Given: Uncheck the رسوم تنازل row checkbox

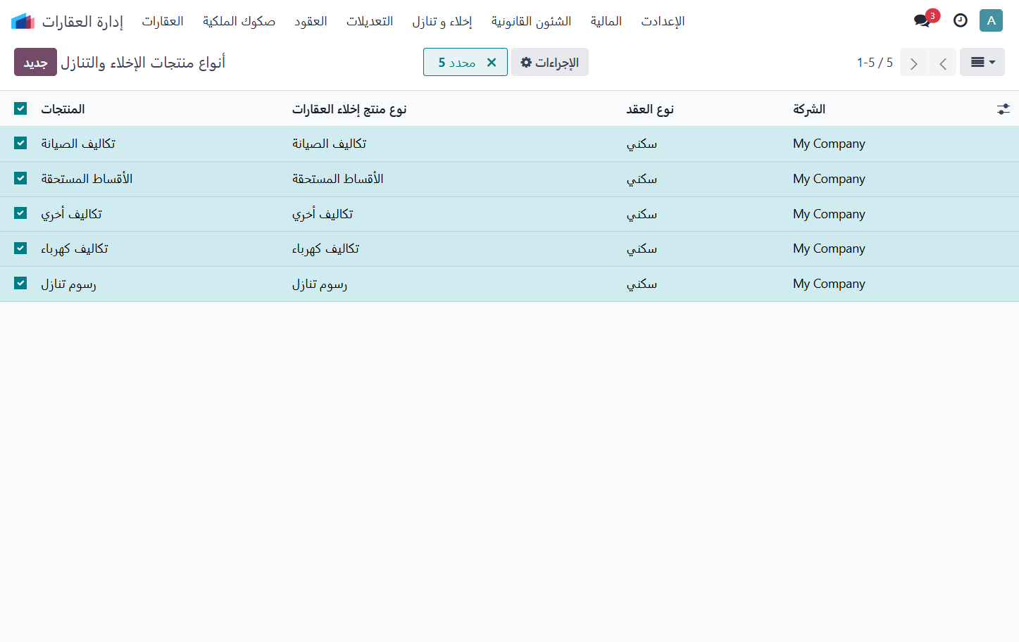Looking at the screenshot, I should (20, 283).
